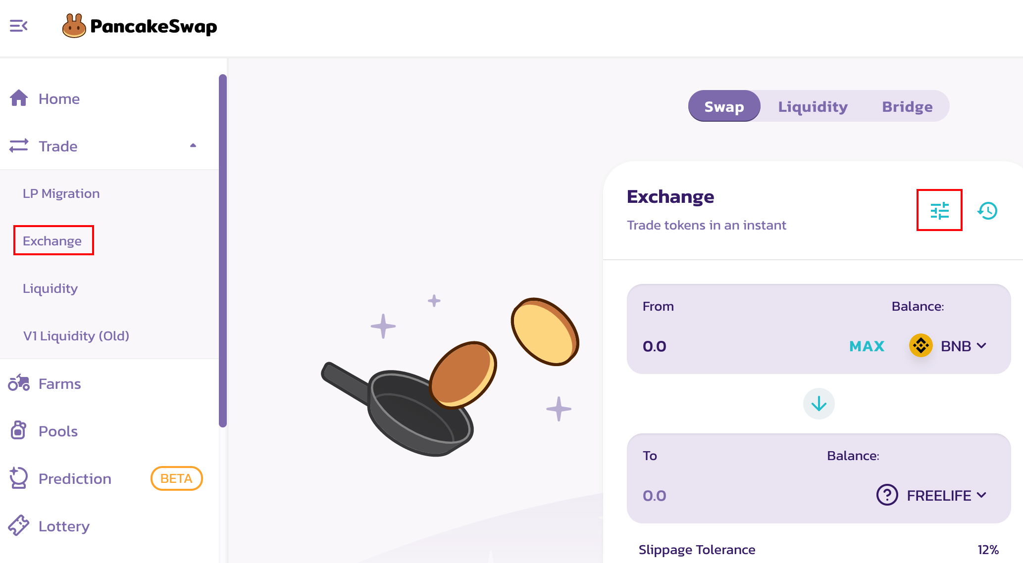The height and width of the screenshot is (563, 1023).
Task: Open swap settings sliders icon
Action: tap(939, 210)
